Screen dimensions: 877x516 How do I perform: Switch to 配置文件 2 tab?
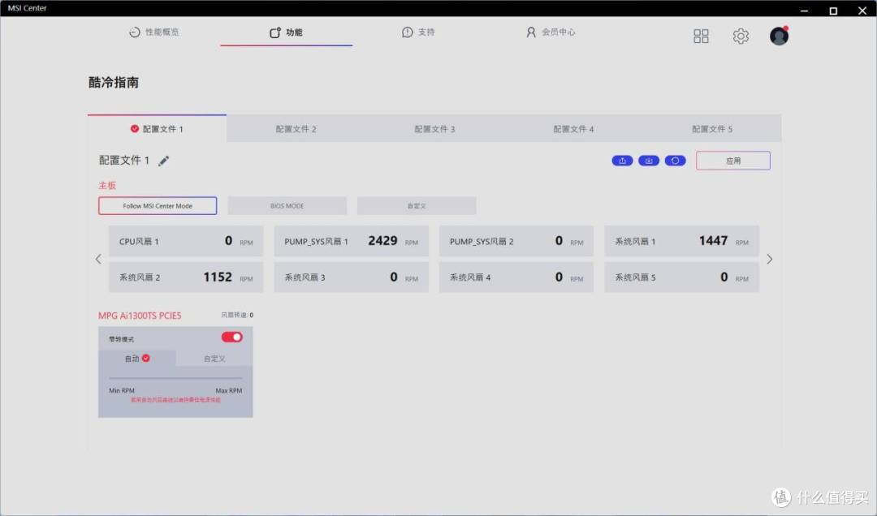coord(296,129)
